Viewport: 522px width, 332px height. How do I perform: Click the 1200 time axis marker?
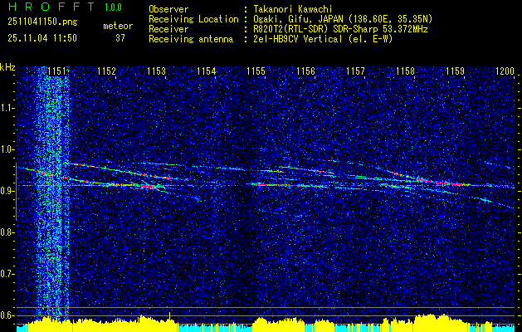tap(505, 71)
